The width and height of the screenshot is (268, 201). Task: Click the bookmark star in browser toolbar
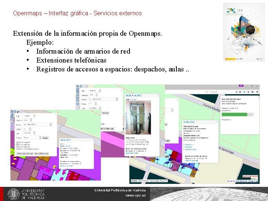pyautogui.click(x=237, y=92)
